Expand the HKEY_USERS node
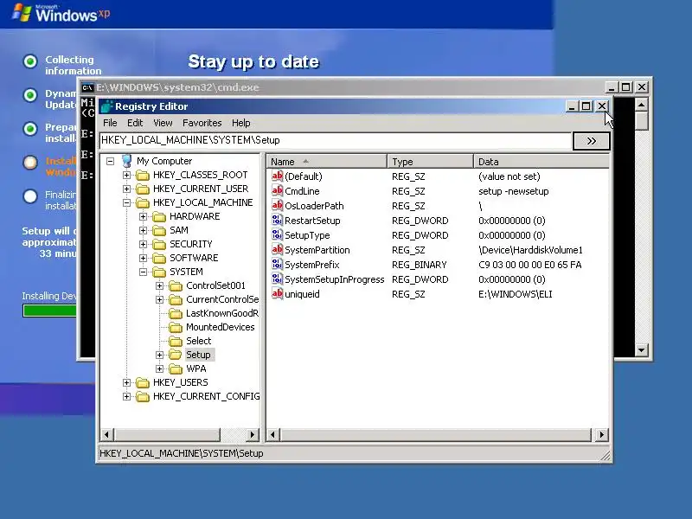The image size is (692, 519). coord(126,382)
